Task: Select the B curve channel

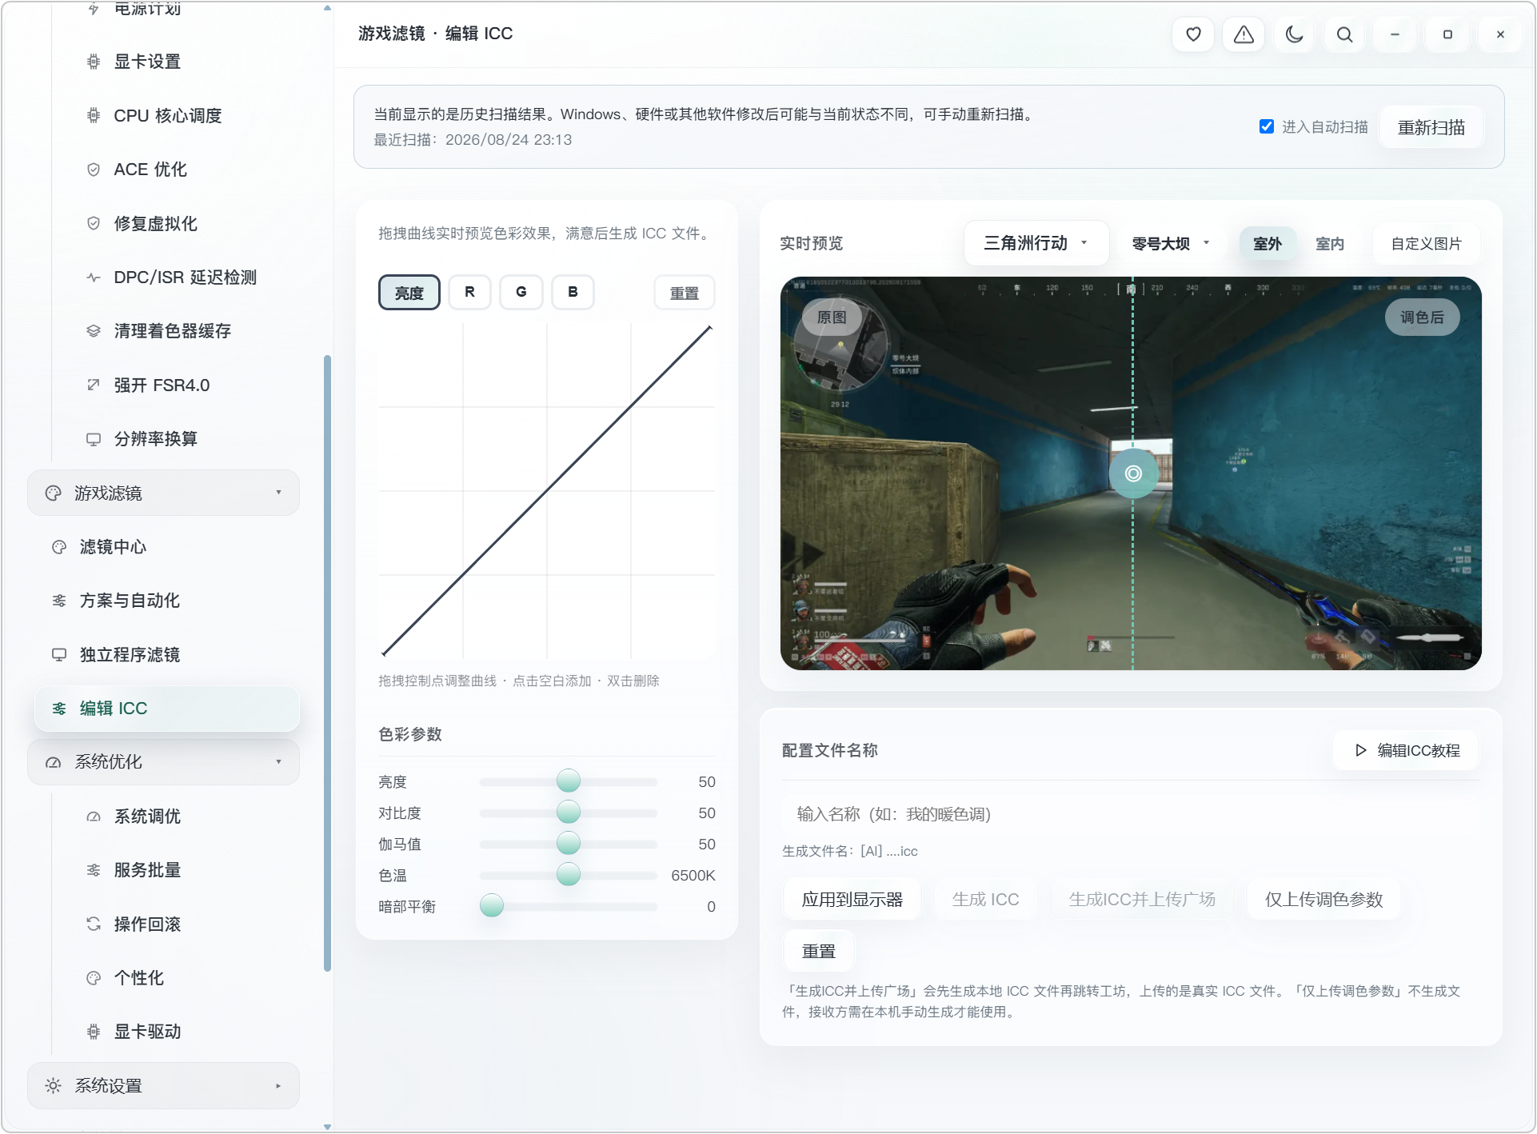Action: tap(573, 292)
